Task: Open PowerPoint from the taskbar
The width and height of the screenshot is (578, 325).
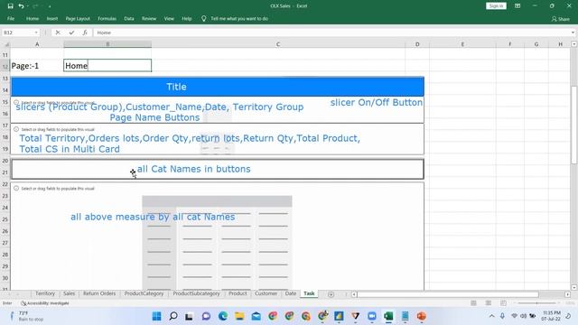Action: click(422, 316)
